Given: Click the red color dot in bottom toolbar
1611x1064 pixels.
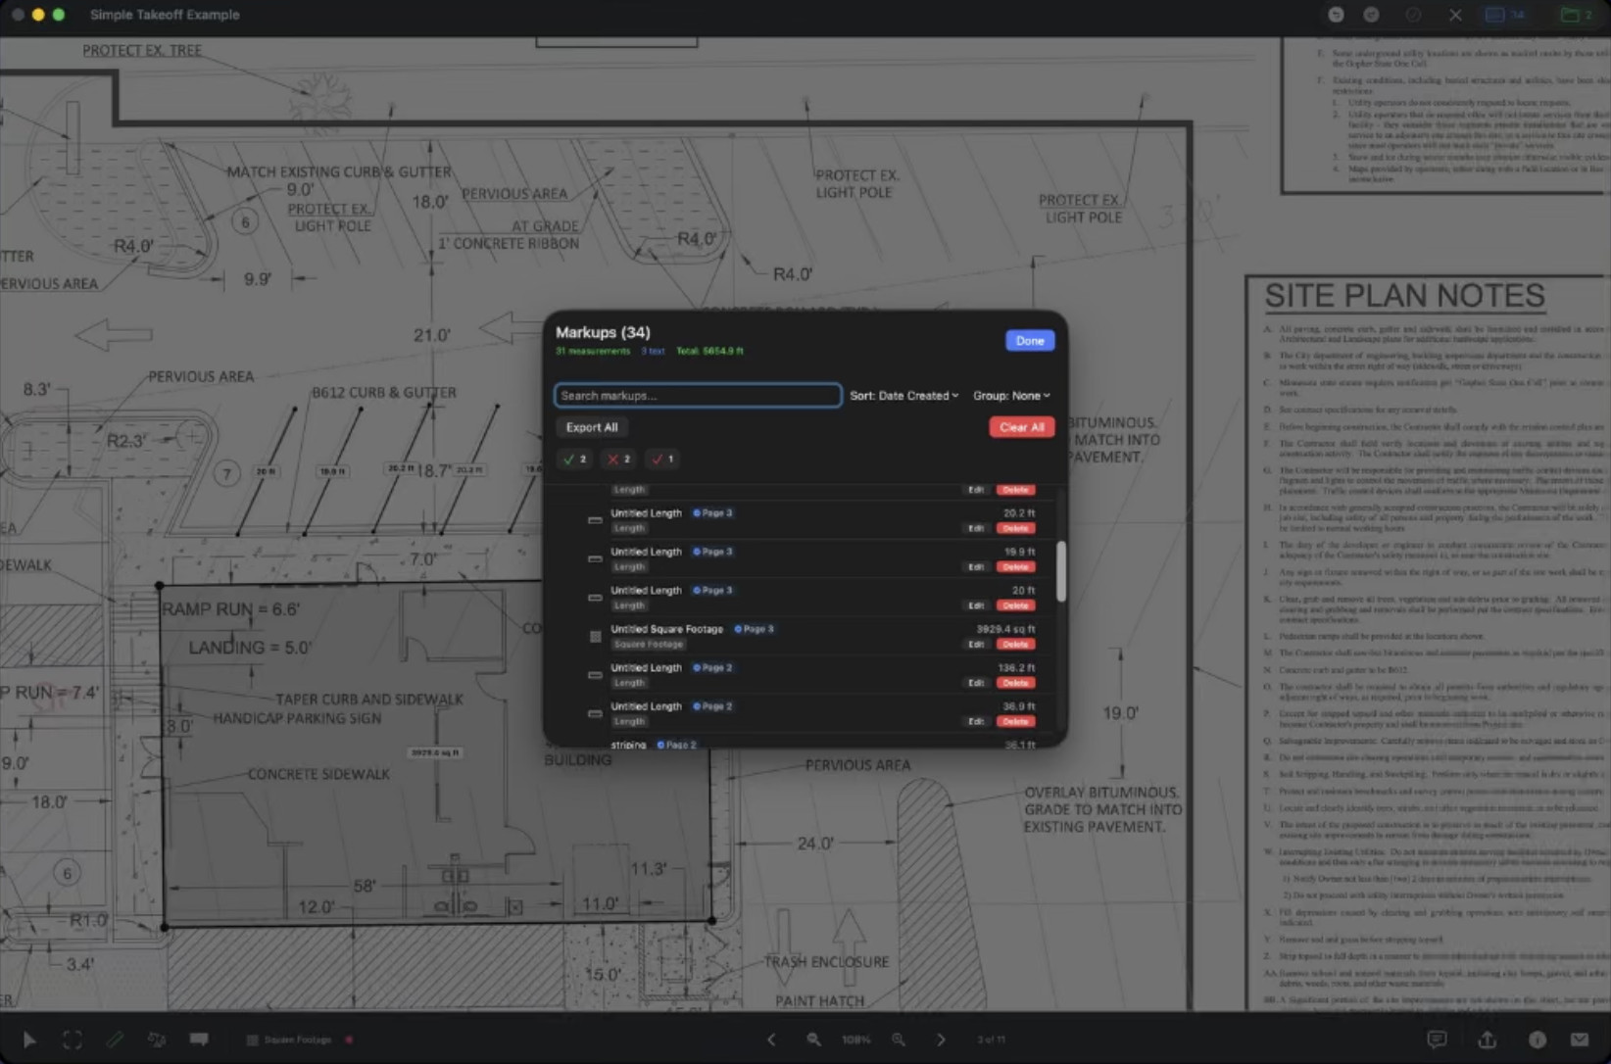Looking at the screenshot, I should click(349, 1040).
